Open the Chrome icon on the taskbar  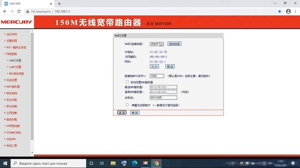coord(156,163)
